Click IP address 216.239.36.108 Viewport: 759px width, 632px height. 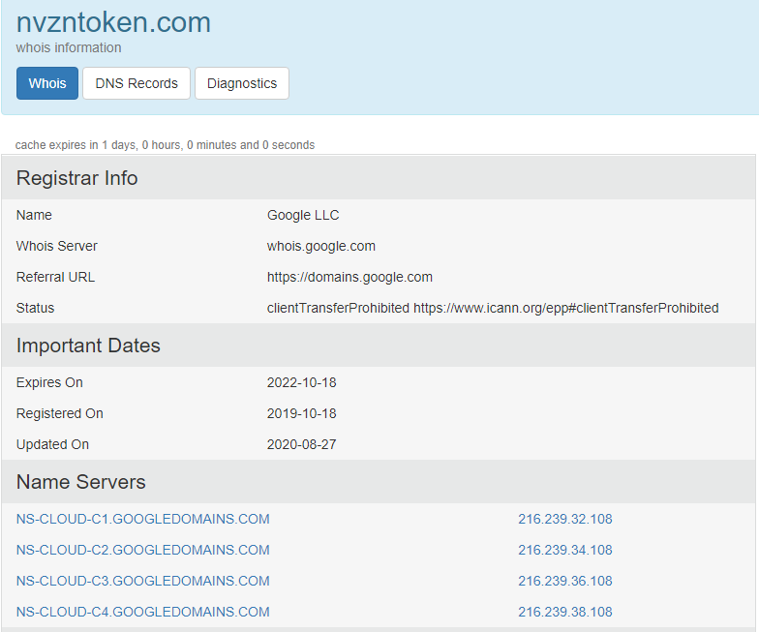click(565, 581)
